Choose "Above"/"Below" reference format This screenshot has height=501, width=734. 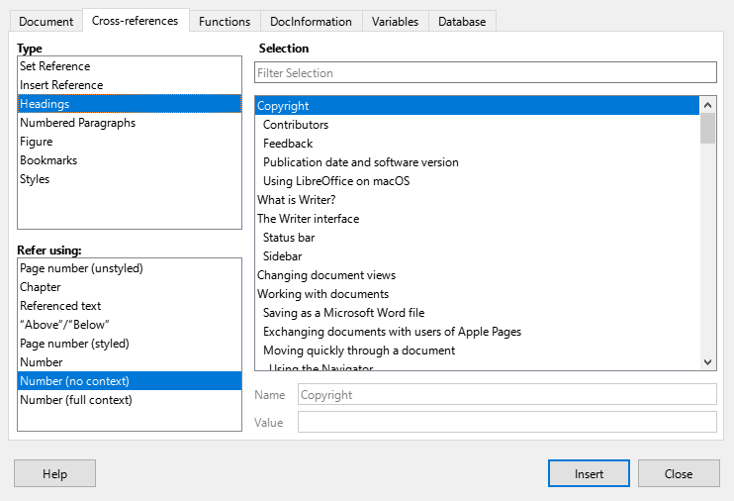tap(130, 325)
